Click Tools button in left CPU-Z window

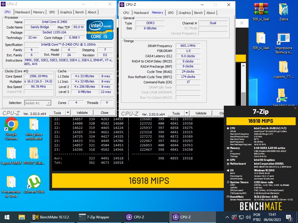[x=57, y=113]
